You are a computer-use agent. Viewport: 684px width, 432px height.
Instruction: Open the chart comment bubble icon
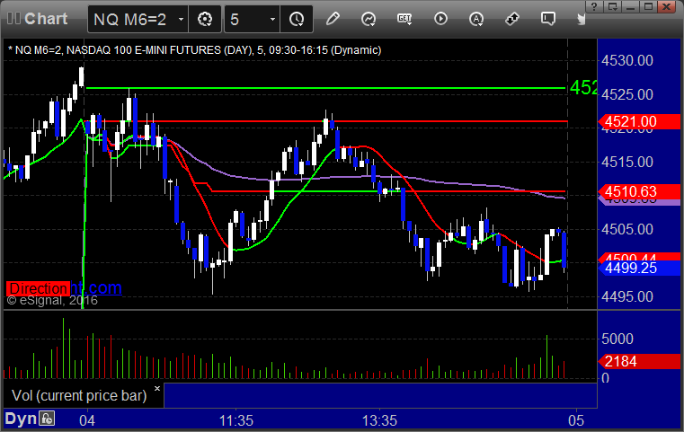click(x=548, y=19)
